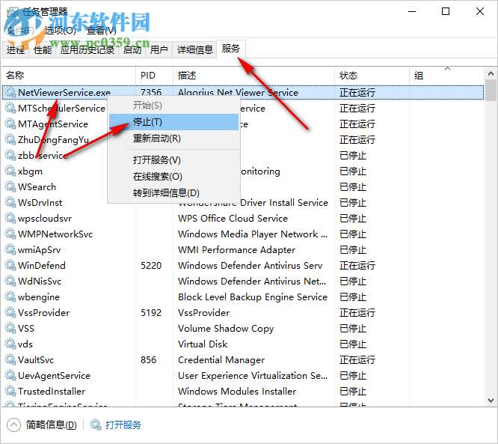The width and height of the screenshot is (498, 444).
Task: Click the gear icon beside vds
Action: (x=10, y=344)
